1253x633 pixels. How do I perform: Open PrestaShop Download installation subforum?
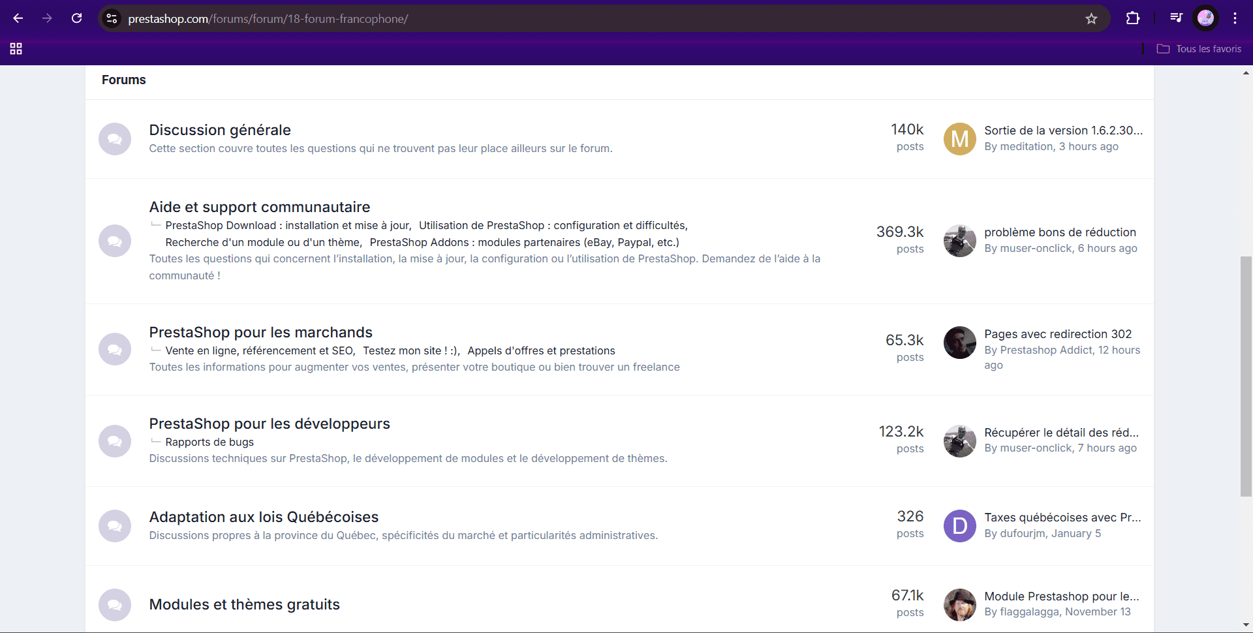click(287, 225)
